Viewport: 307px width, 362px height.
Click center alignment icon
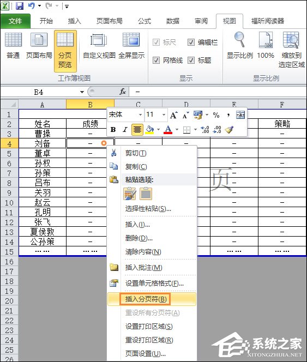(x=137, y=130)
